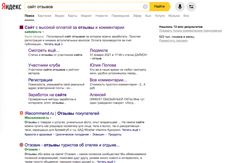Viewport: 235px width, 163px height.
Task: Open the Новости tab
Action: (102, 16)
